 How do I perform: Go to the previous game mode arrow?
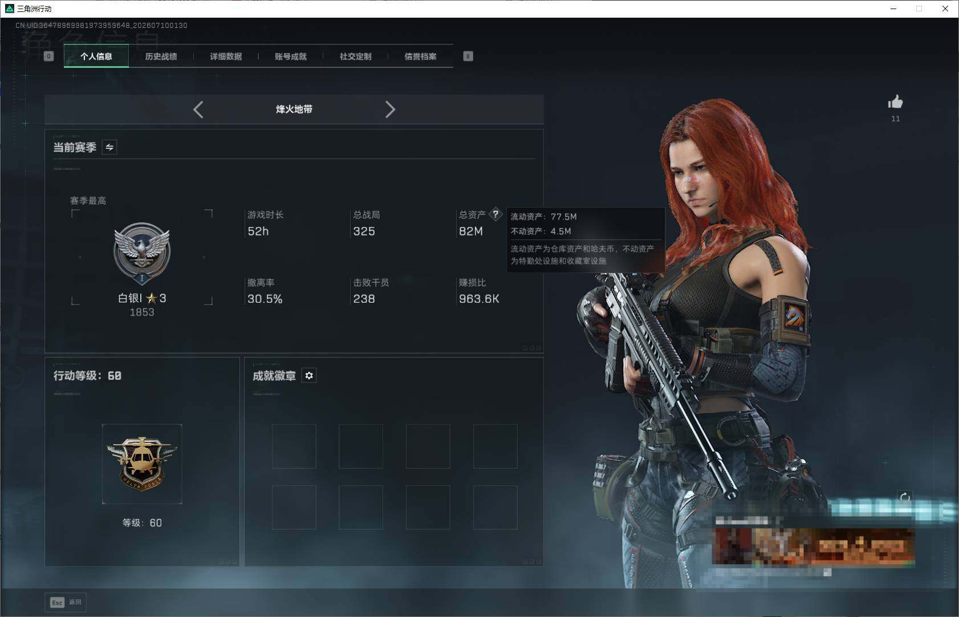point(198,109)
